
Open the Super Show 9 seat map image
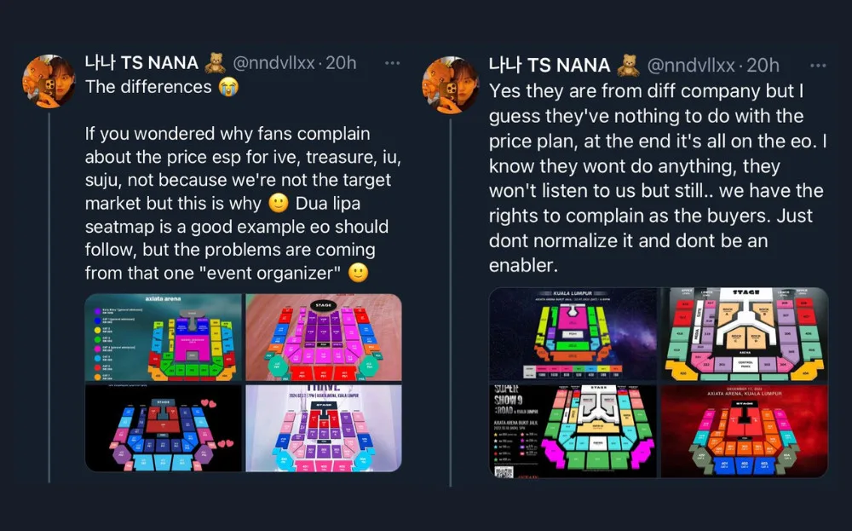pos(573,430)
